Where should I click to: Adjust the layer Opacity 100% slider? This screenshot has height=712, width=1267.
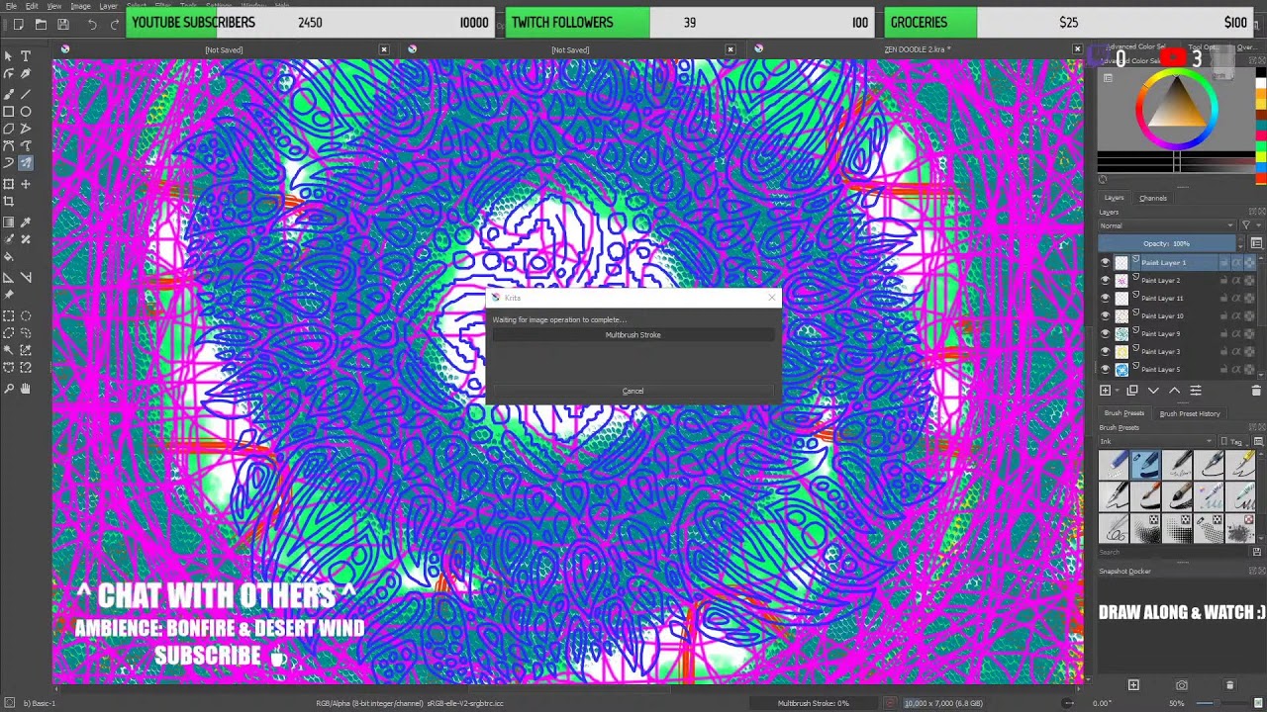coord(1167,243)
